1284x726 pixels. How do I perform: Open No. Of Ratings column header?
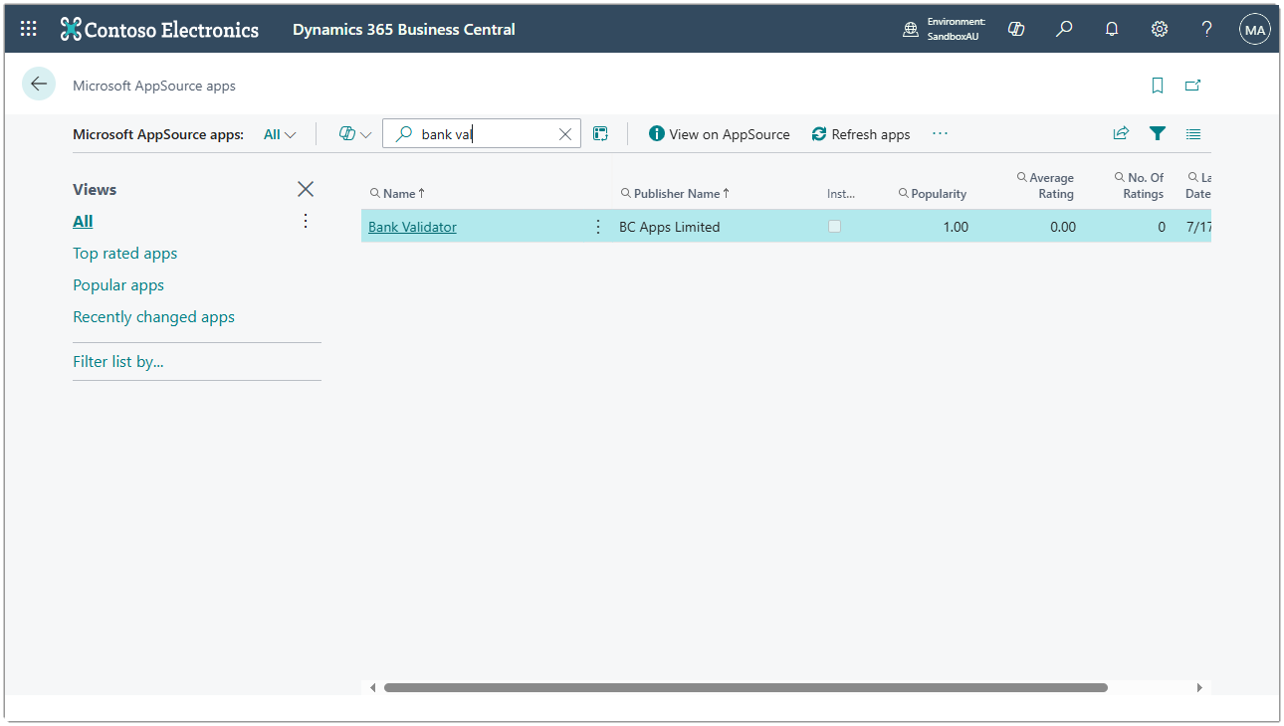tap(1139, 185)
